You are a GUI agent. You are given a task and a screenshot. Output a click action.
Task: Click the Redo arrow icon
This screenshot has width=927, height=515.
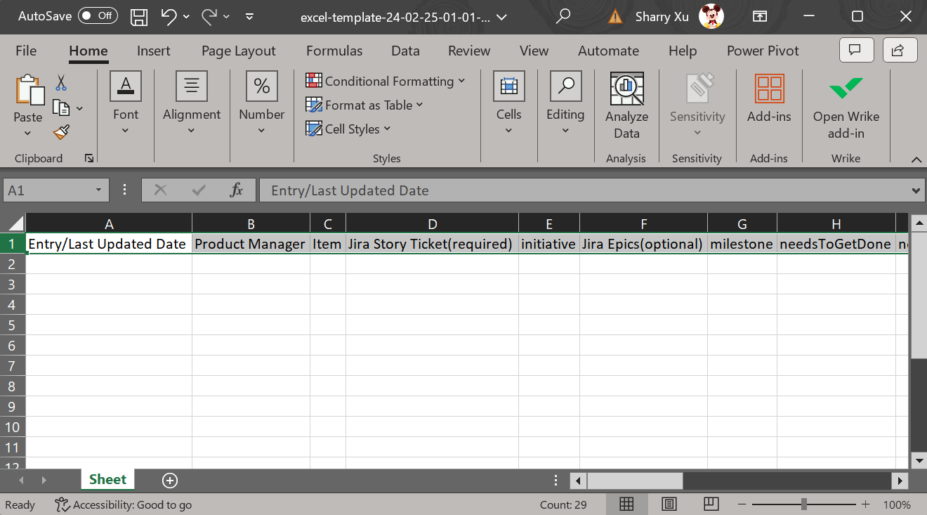coord(209,16)
